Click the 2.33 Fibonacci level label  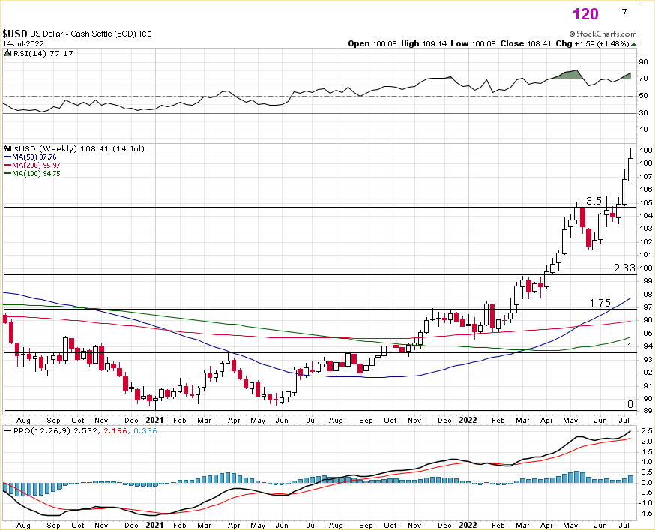(624, 268)
